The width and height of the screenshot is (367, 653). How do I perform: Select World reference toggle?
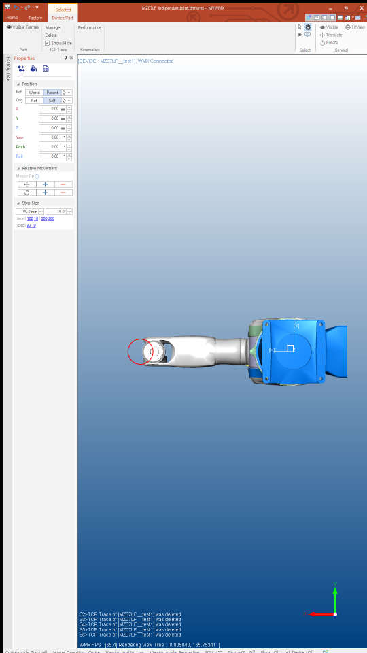click(x=34, y=93)
